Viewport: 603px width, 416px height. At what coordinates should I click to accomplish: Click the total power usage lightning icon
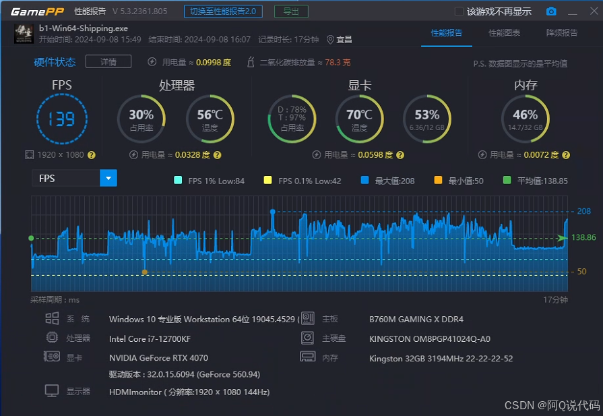pyautogui.click(x=152, y=62)
